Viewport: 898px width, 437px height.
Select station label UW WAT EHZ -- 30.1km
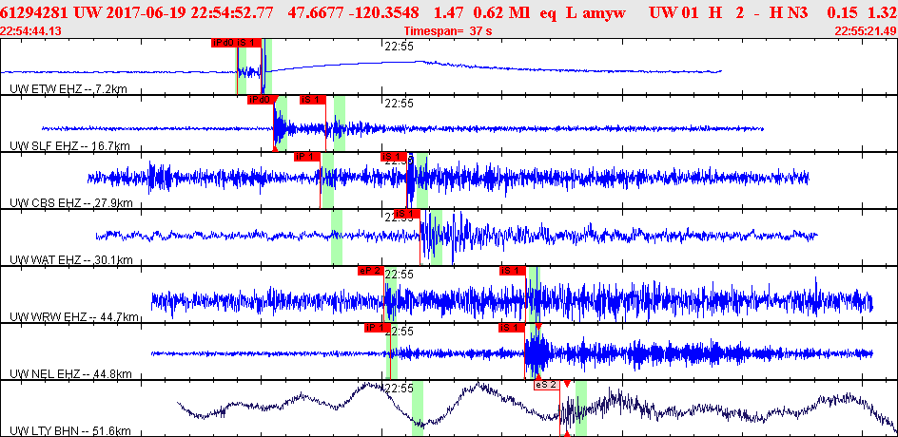(71, 261)
